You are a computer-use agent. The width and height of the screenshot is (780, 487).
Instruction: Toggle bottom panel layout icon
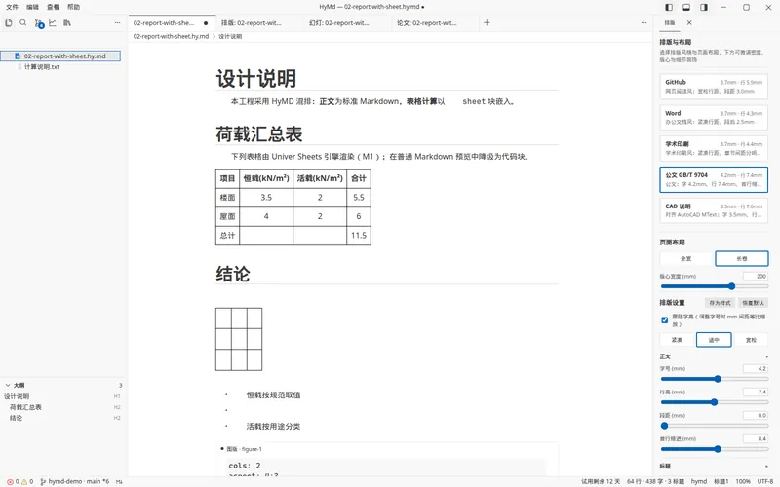tap(686, 7)
